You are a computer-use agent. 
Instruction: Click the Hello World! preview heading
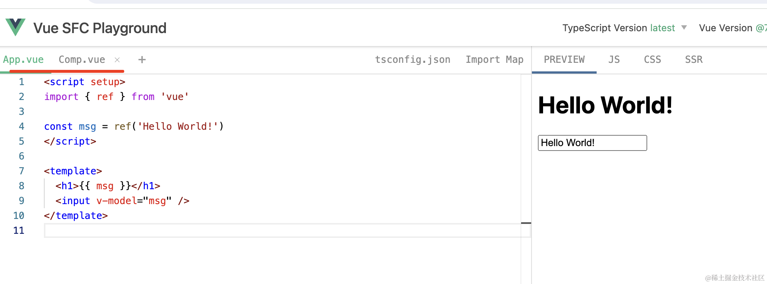tap(605, 105)
